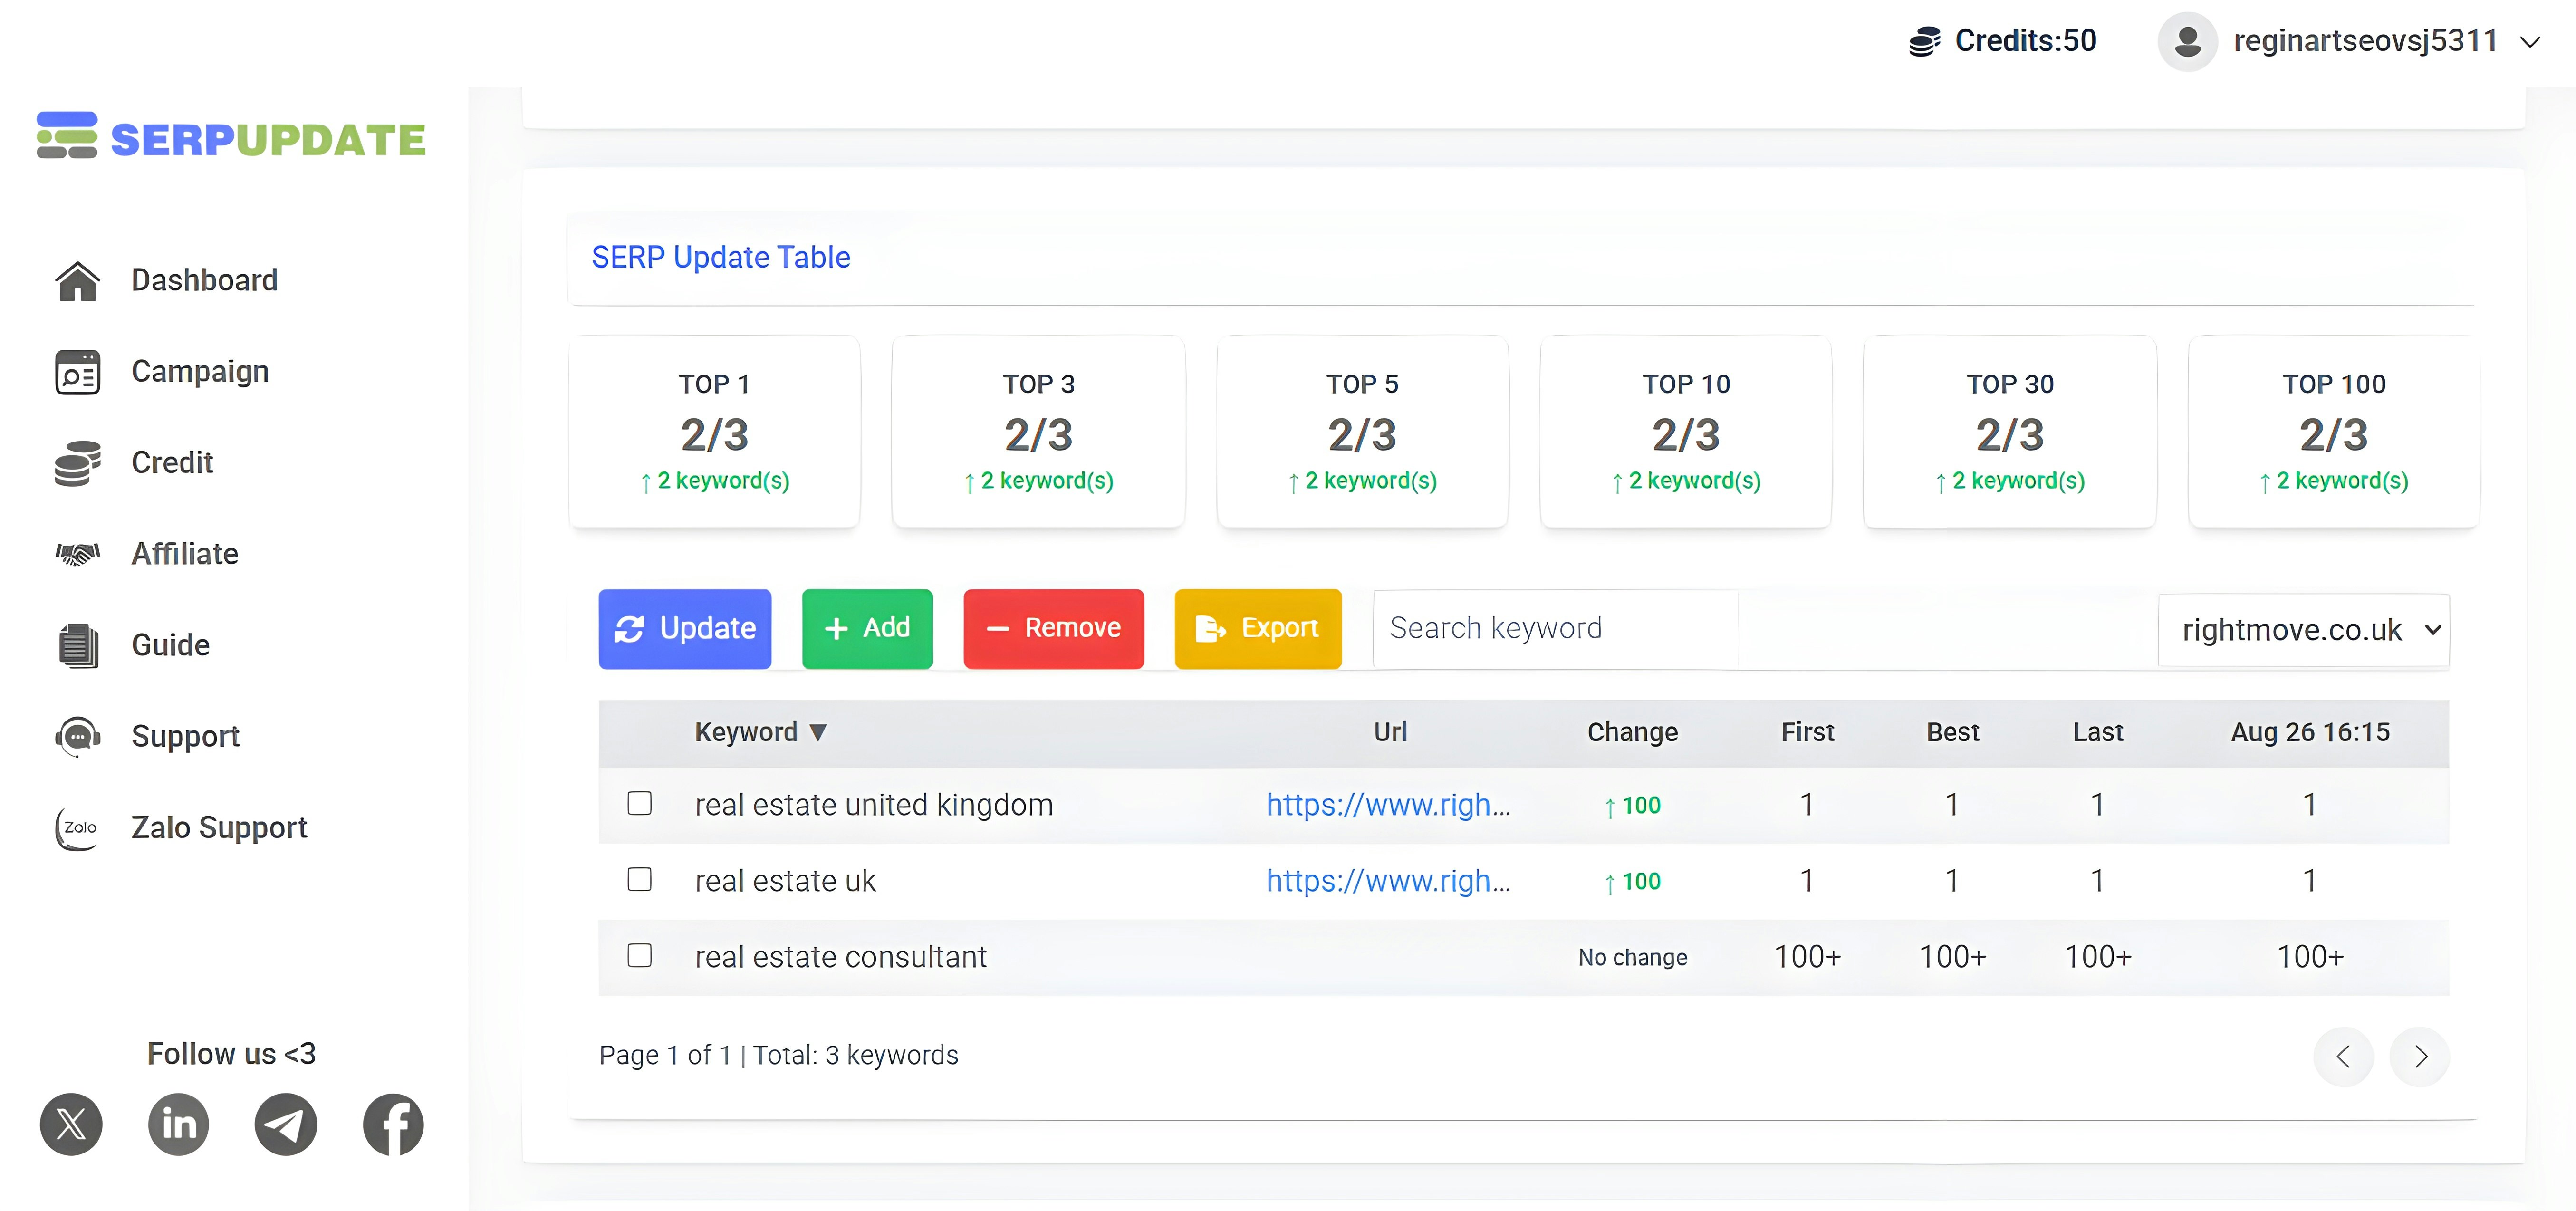This screenshot has width=2576, height=1211.
Task: Open the X (Twitter) social icon
Action: tap(71, 1124)
